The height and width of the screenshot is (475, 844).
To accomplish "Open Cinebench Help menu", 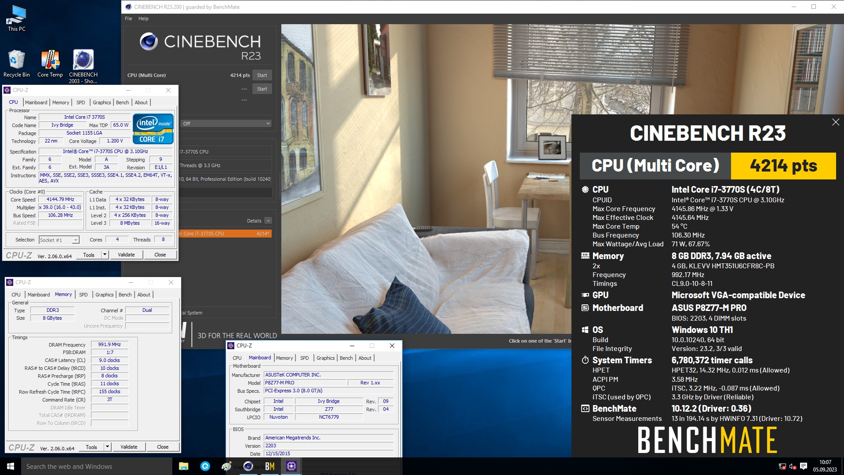I will pos(143,18).
